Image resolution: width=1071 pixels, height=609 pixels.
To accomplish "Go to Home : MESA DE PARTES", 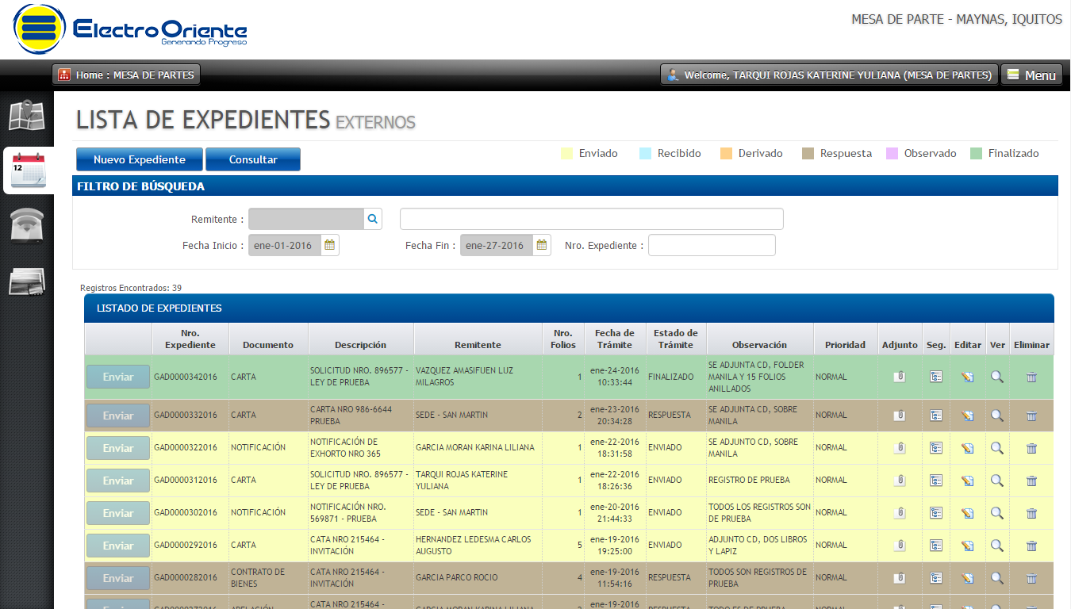I will (x=126, y=75).
